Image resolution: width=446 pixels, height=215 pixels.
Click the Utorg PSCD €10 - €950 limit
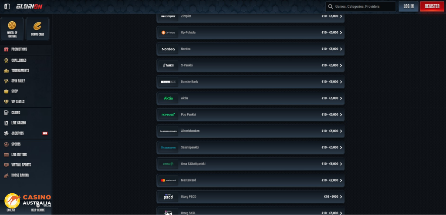[331, 197]
